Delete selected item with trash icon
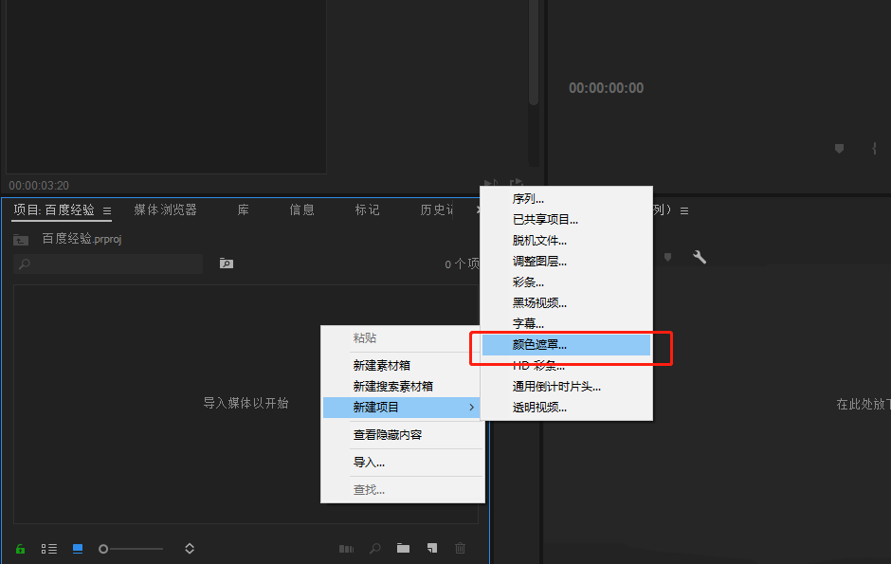The height and width of the screenshot is (564, 891). [460, 548]
